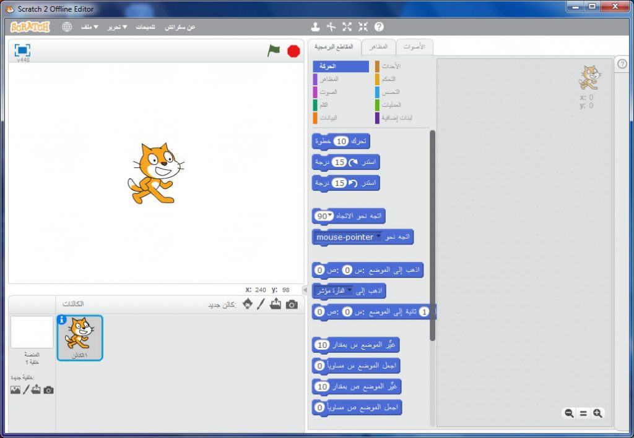Click the cat sprite on the stage

pyautogui.click(x=156, y=173)
